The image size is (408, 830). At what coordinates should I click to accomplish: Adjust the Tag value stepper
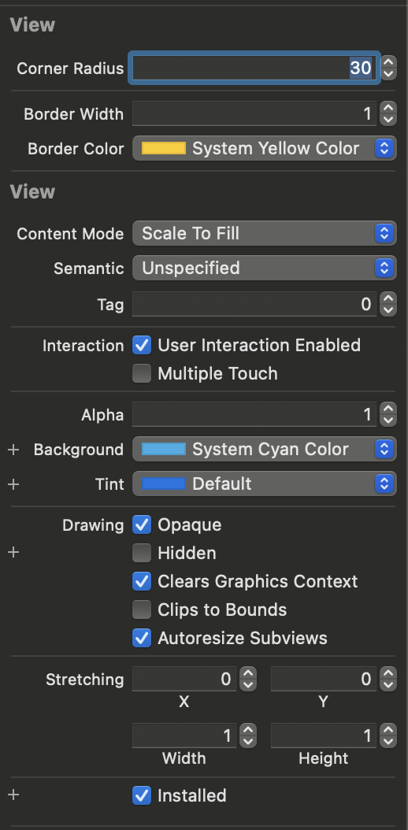(x=389, y=305)
